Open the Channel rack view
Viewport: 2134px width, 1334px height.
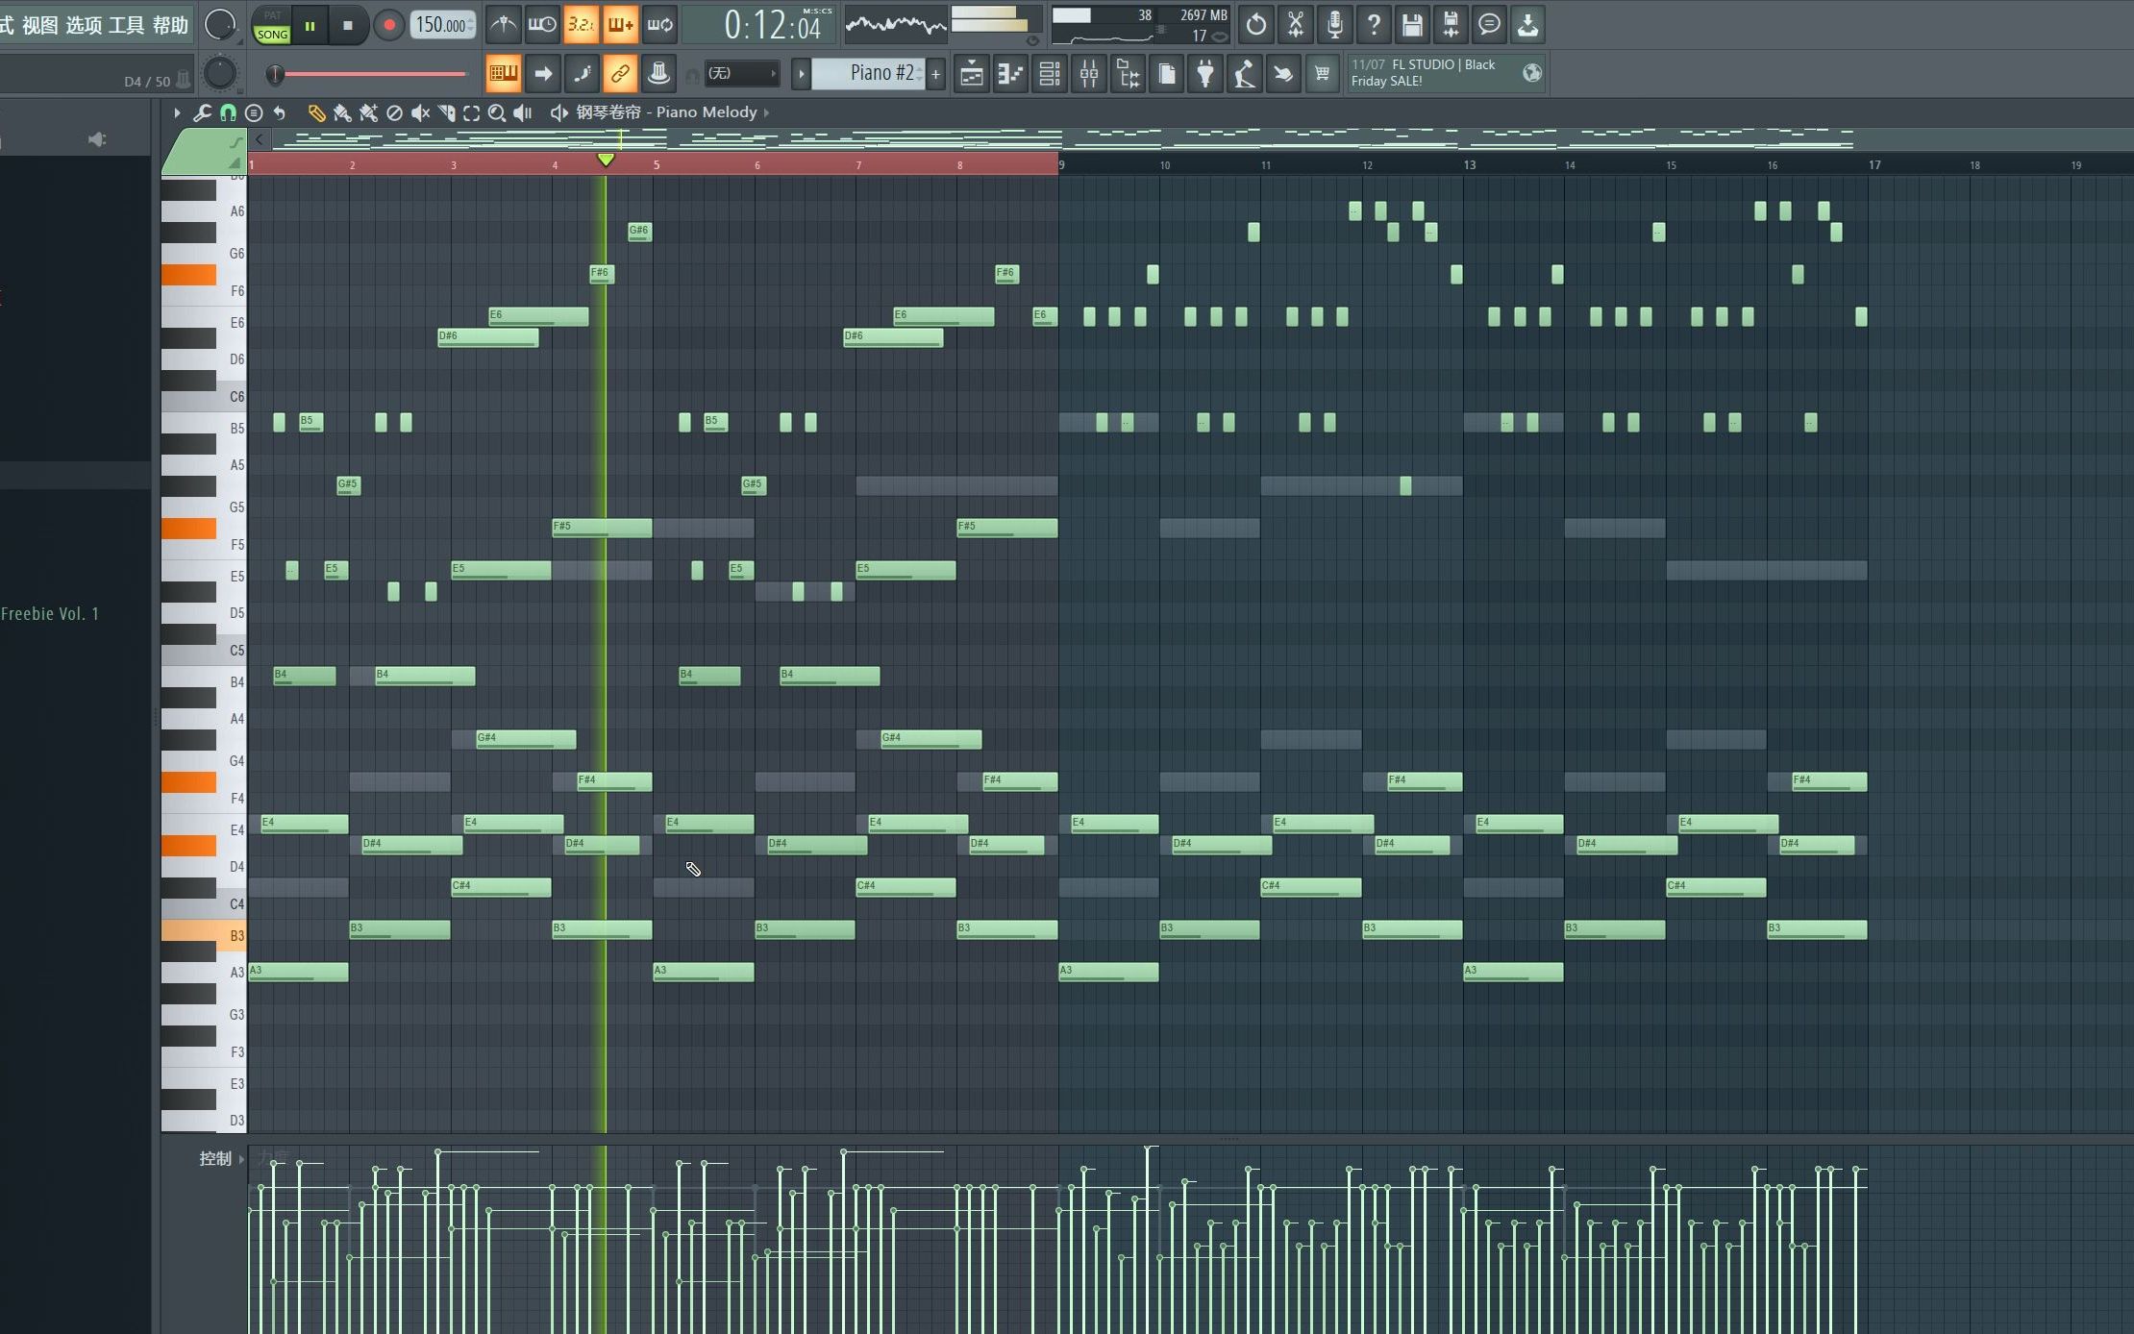pyautogui.click(x=1050, y=73)
